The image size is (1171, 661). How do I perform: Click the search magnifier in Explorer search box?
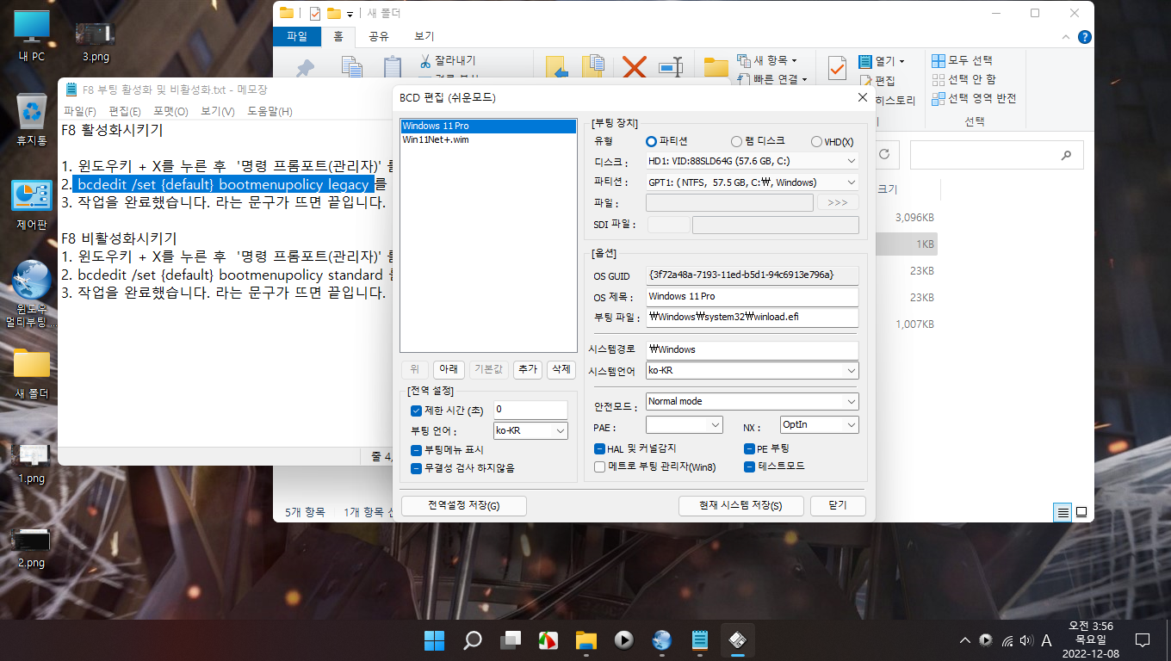coord(1067,155)
